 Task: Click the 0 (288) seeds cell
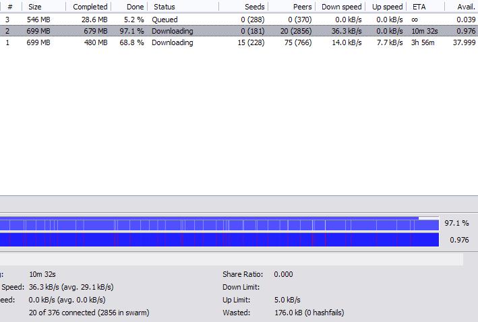click(252, 20)
